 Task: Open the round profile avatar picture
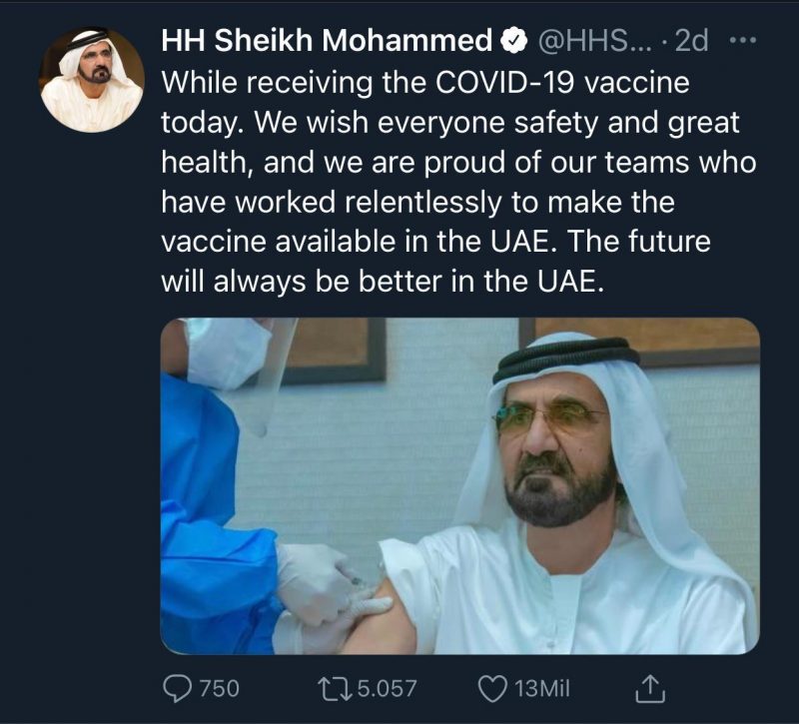tap(91, 79)
